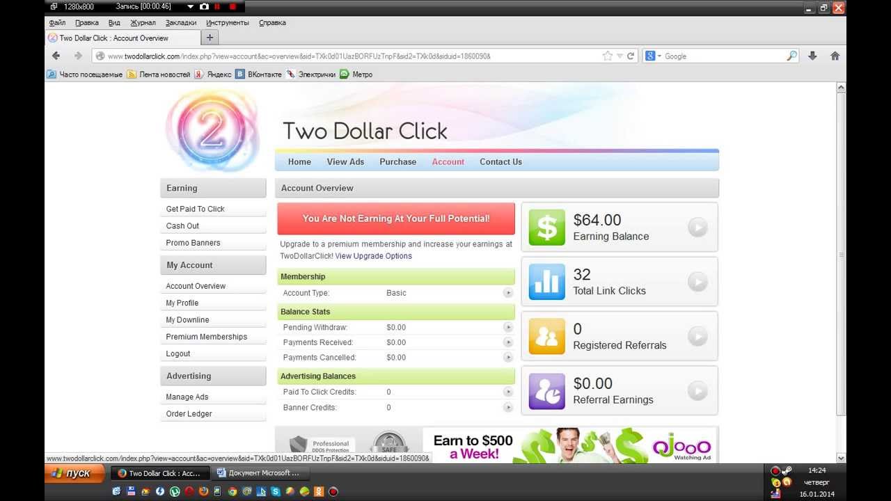Click the orange Registered Referrals icon
The image size is (891, 501).
click(x=547, y=336)
